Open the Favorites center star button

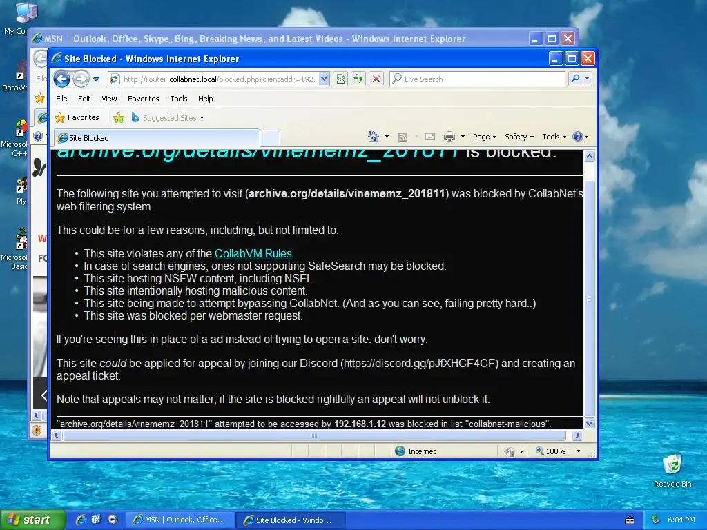click(x=77, y=117)
